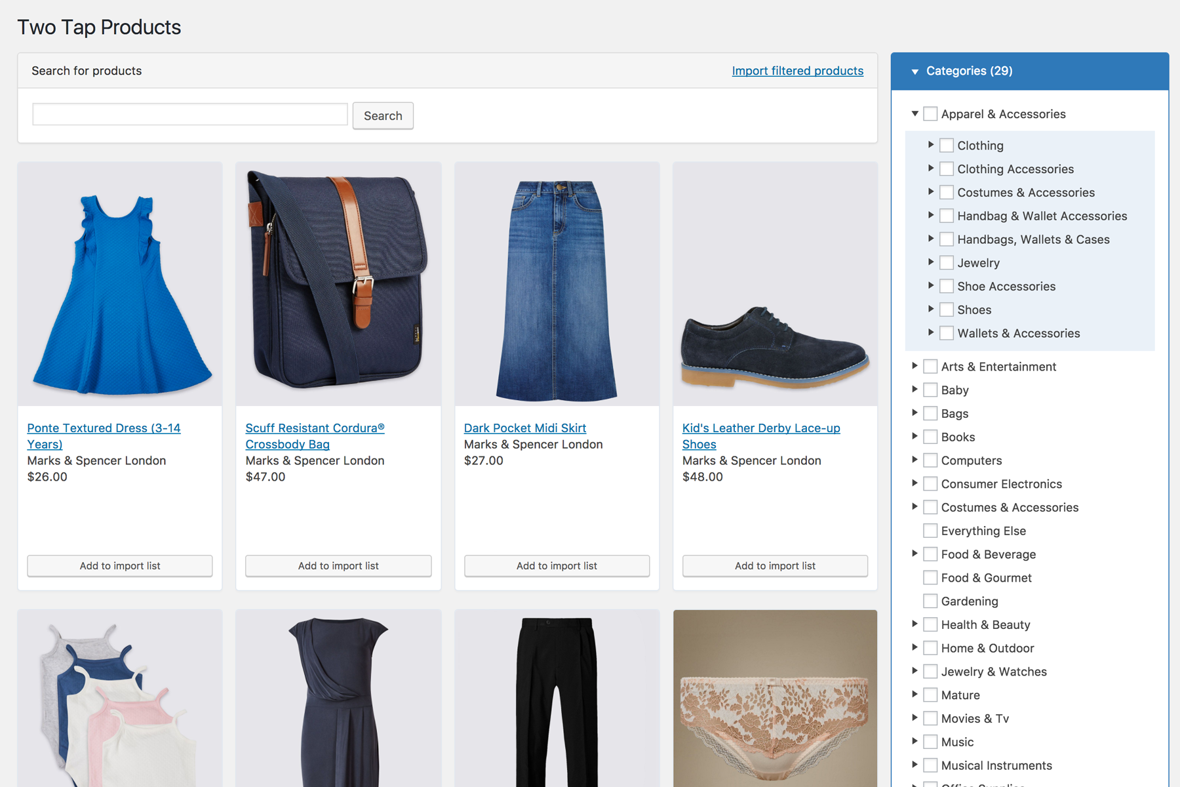Image resolution: width=1180 pixels, height=787 pixels.
Task: Expand the Bags category arrow
Action: (914, 413)
